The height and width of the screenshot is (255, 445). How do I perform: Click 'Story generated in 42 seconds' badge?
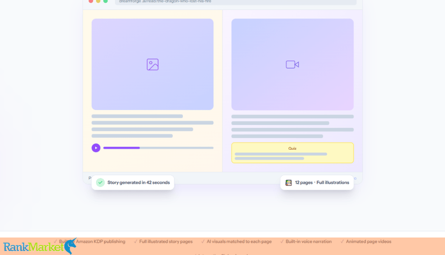[x=133, y=183]
